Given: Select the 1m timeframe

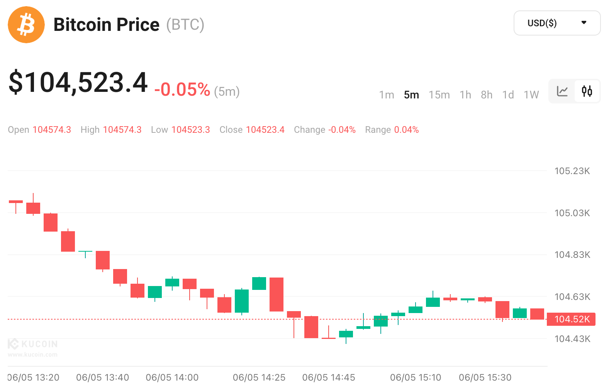Looking at the screenshot, I should (386, 95).
